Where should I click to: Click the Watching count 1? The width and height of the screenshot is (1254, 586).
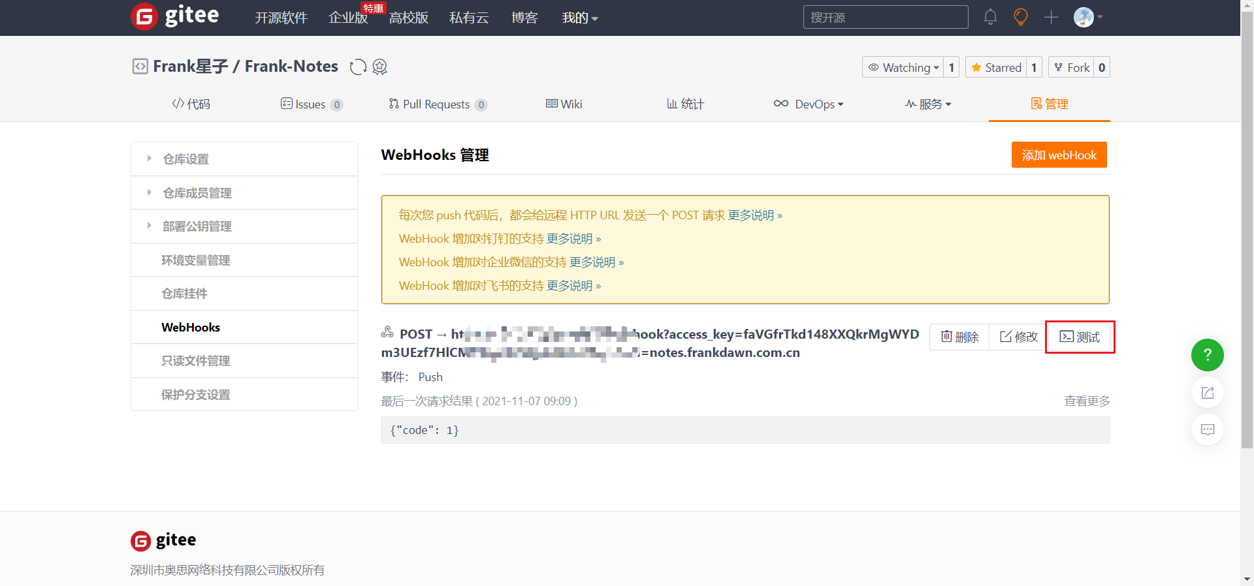pyautogui.click(x=952, y=67)
